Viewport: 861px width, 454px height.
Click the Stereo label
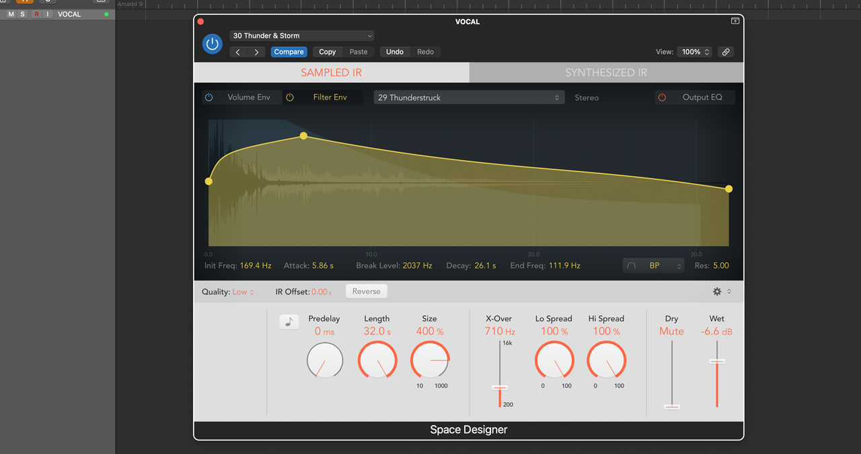(x=587, y=98)
